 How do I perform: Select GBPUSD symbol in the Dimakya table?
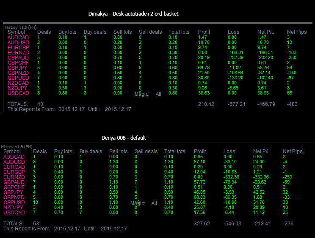(x=18, y=78)
